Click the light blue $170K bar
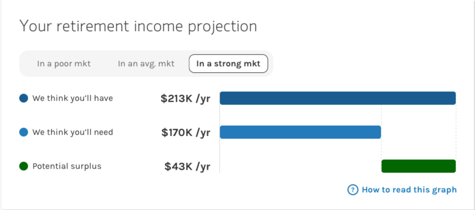 pyautogui.click(x=300, y=132)
